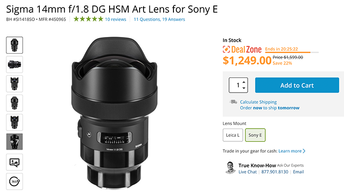Select the Leica L lens mount

pos(233,135)
